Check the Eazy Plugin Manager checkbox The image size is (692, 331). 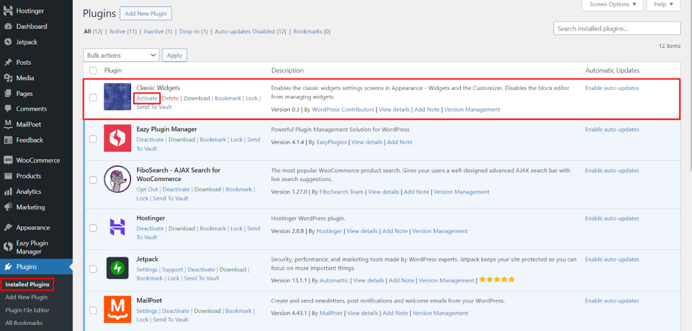pos(93,138)
